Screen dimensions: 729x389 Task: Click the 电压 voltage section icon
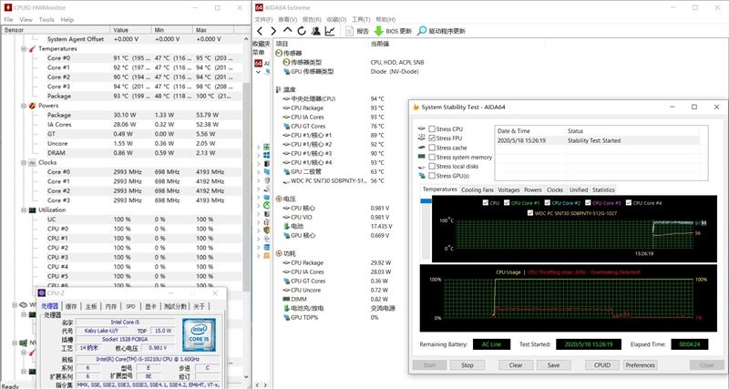pyautogui.click(x=279, y=199)
